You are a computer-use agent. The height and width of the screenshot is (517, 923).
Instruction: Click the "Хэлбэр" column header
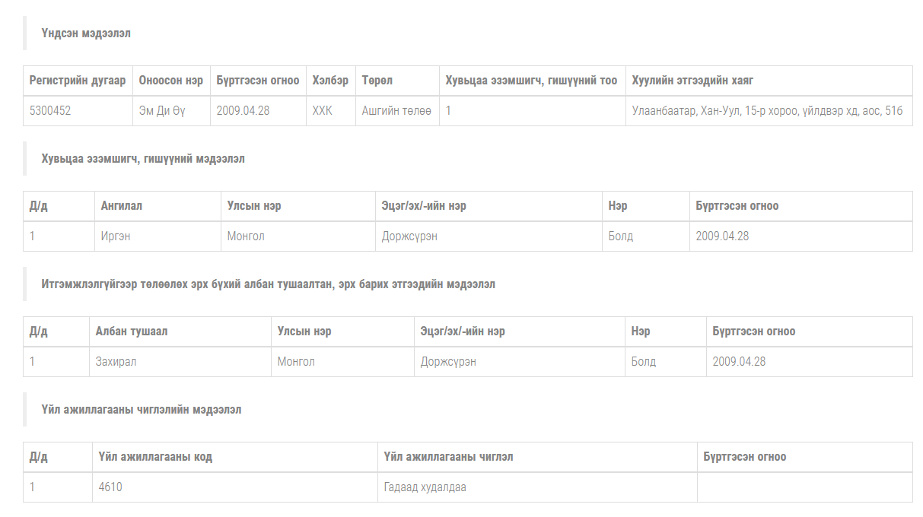tap(330, 81)
